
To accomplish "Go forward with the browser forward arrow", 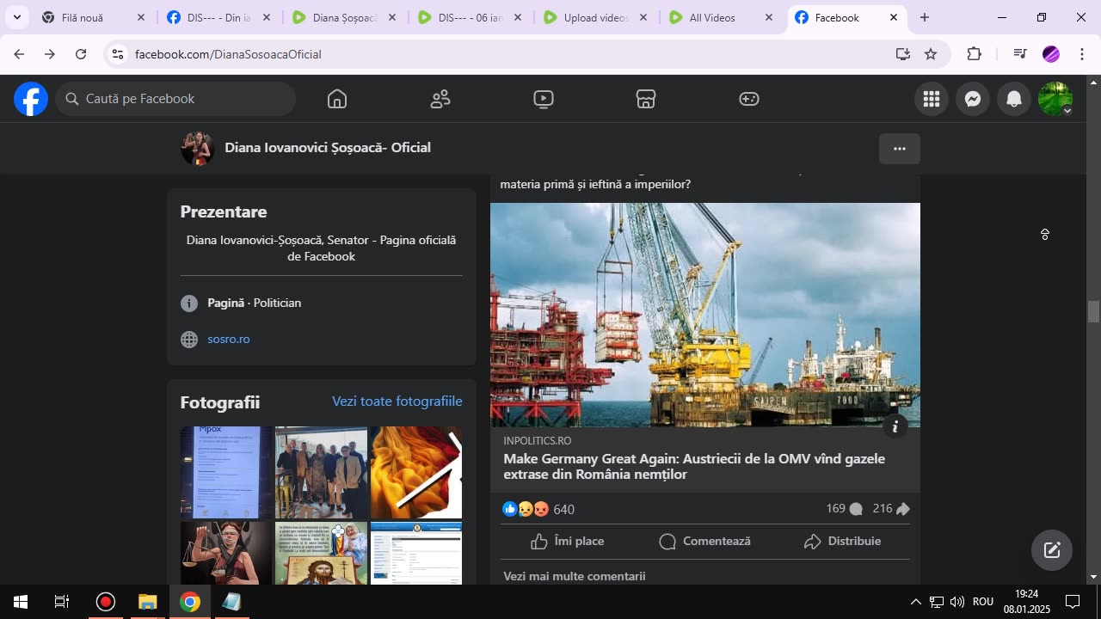I will tap(50, 54).
